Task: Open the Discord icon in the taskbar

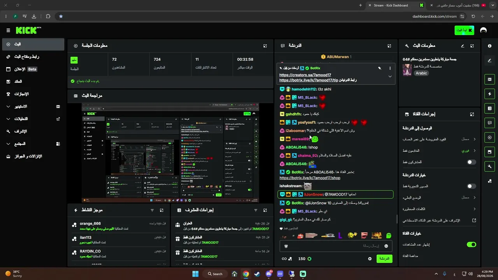Action: coord(268,274)
